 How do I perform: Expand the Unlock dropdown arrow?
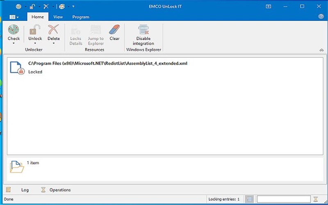(35, 43)
